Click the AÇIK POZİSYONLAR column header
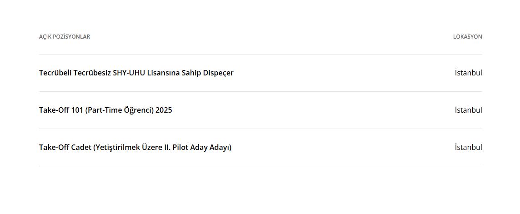This screenshot has height=214, width=520. pos(65,37)
